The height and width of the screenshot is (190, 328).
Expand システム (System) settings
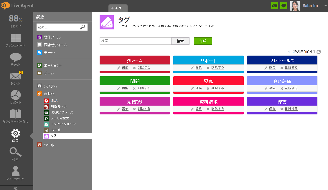(50, 86)
